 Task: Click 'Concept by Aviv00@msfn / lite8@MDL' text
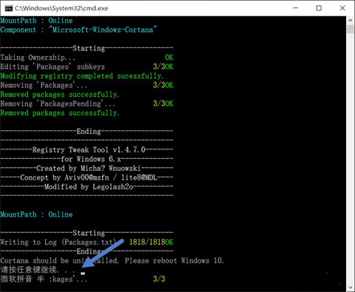coord(89,177)
